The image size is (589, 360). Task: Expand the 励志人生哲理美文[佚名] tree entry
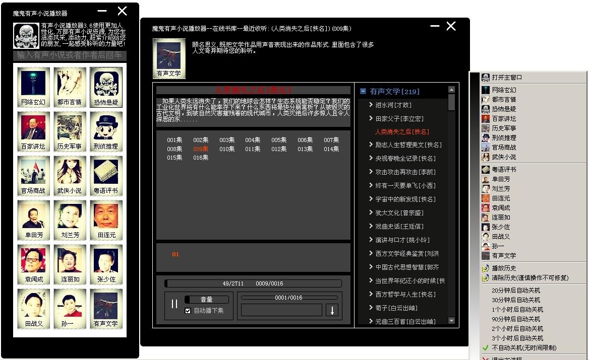pos(371,145)
